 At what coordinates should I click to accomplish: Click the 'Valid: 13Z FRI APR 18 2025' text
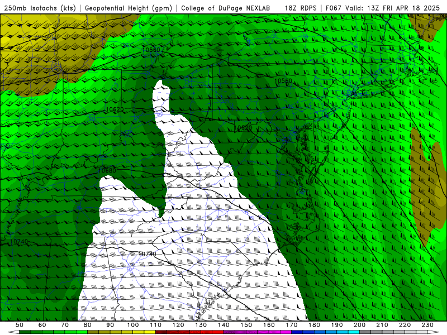[x=393, y=8]
